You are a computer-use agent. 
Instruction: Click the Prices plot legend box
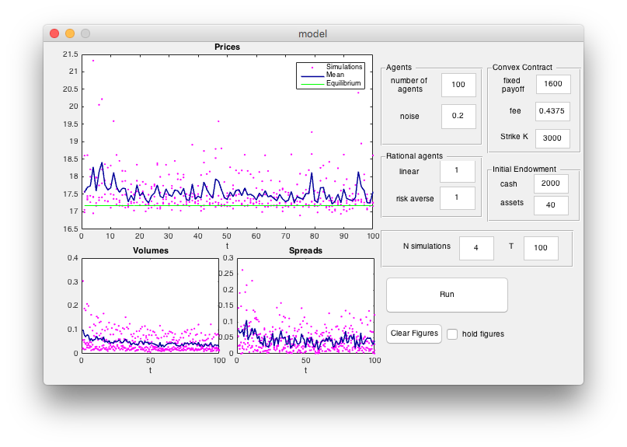point(330,75)
